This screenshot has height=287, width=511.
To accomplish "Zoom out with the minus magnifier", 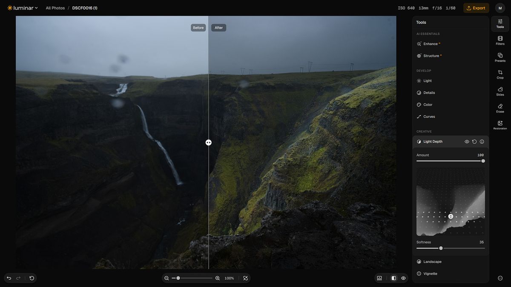I will click(167, 278).
